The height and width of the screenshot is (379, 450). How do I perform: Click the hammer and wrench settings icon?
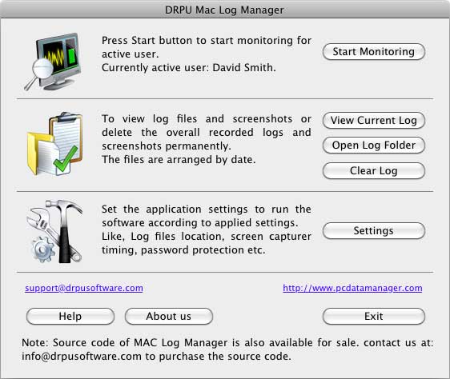pyautogui.click(x=54, y=231)
